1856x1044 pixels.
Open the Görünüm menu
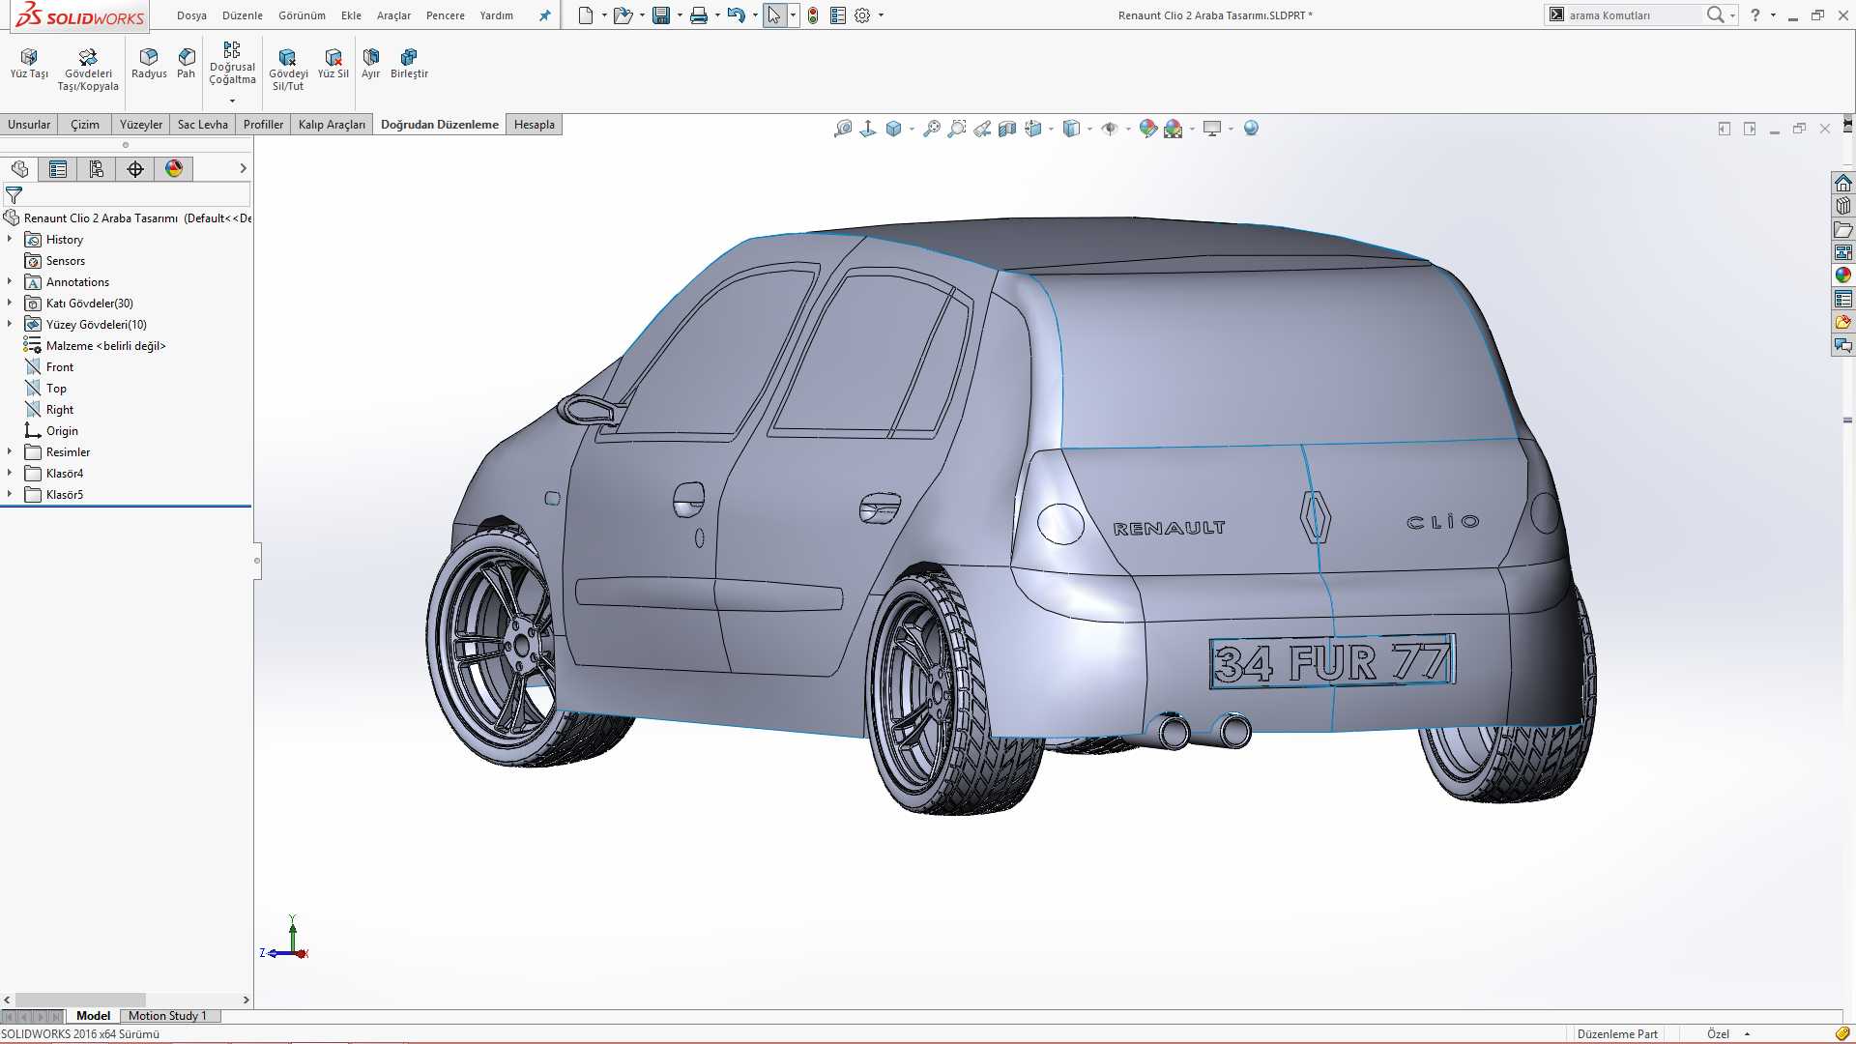pyautogui.click(x=302, y=15)
